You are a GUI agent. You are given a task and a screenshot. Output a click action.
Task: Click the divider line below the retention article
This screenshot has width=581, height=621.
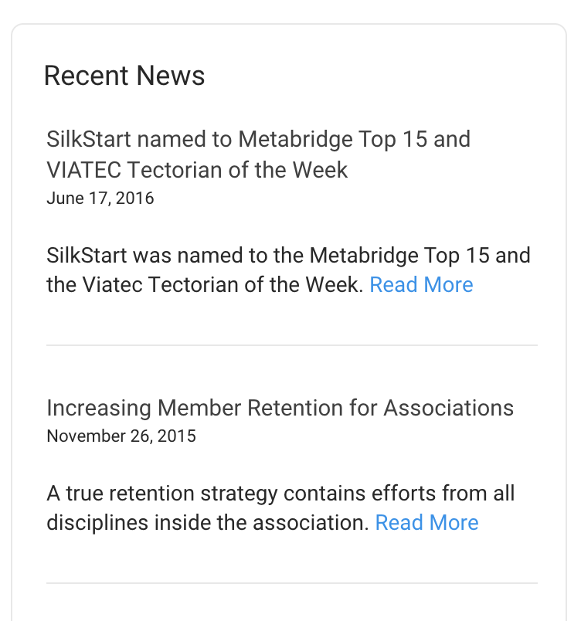pyautogui.click(x=291, y=583)
